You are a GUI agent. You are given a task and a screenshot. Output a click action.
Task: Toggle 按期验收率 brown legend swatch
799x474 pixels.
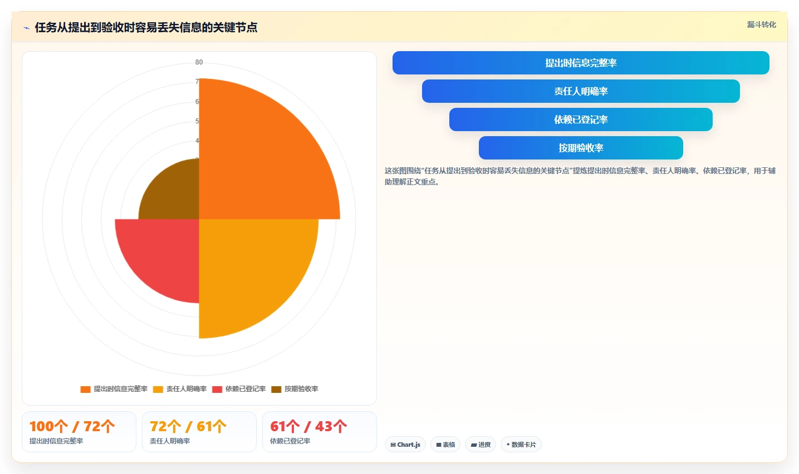click(x=276, y=389)
